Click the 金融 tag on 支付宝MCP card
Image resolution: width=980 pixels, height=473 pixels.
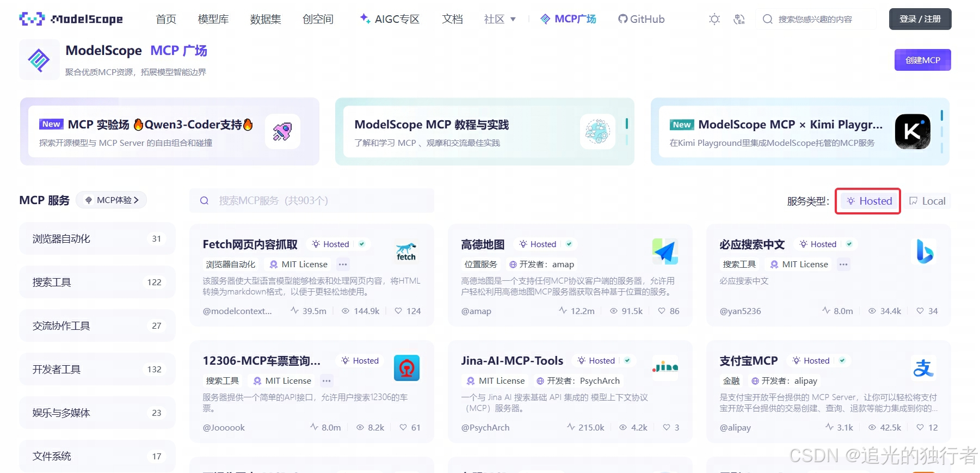tap(731, 381)
